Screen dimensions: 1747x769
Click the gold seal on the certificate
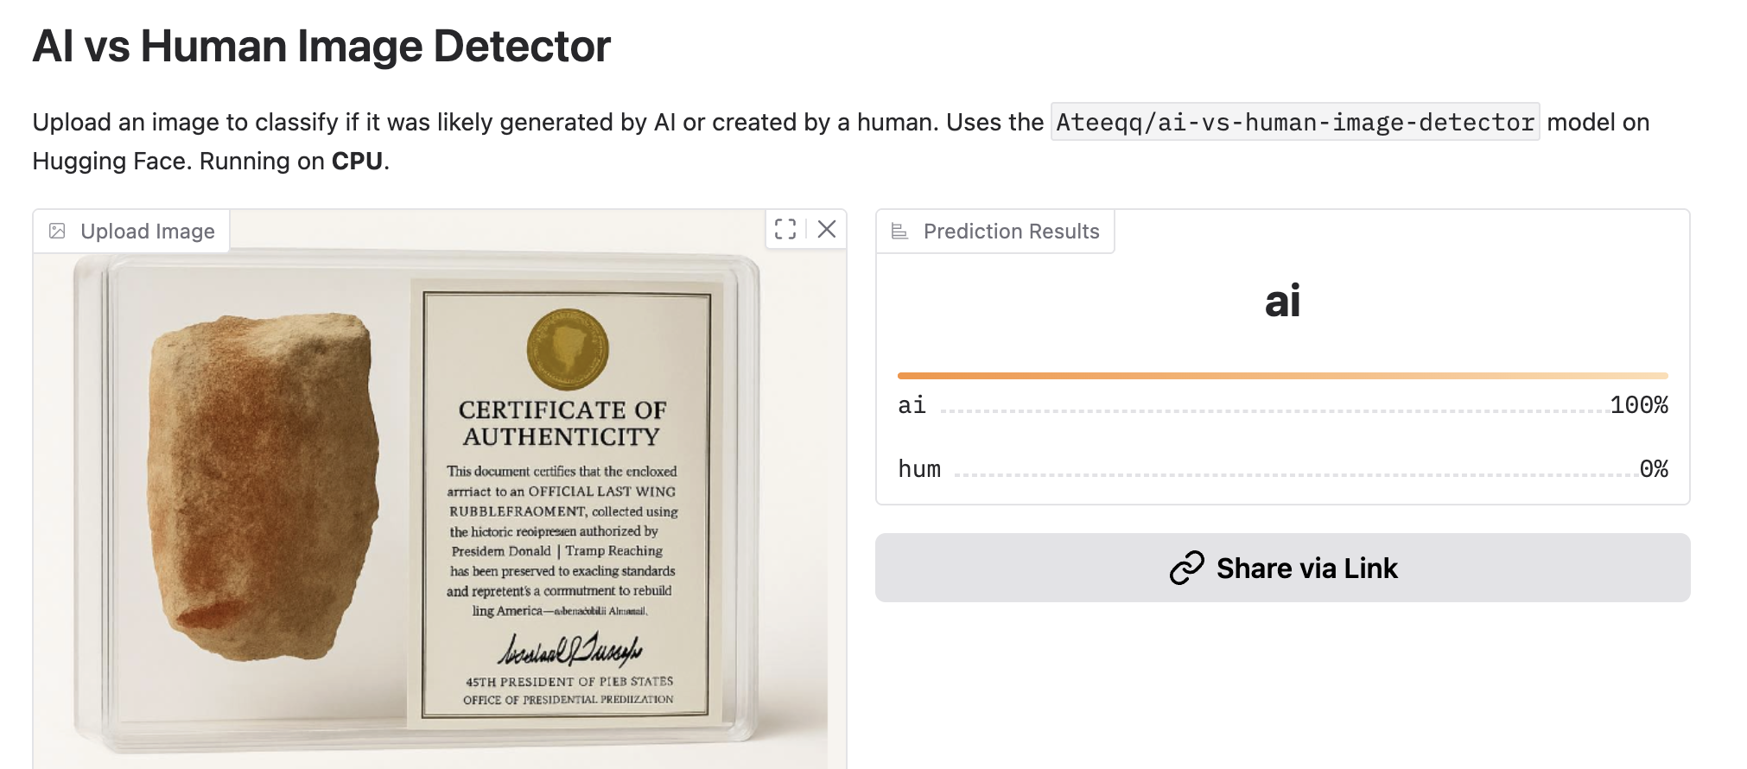click(x=568, y=349)
